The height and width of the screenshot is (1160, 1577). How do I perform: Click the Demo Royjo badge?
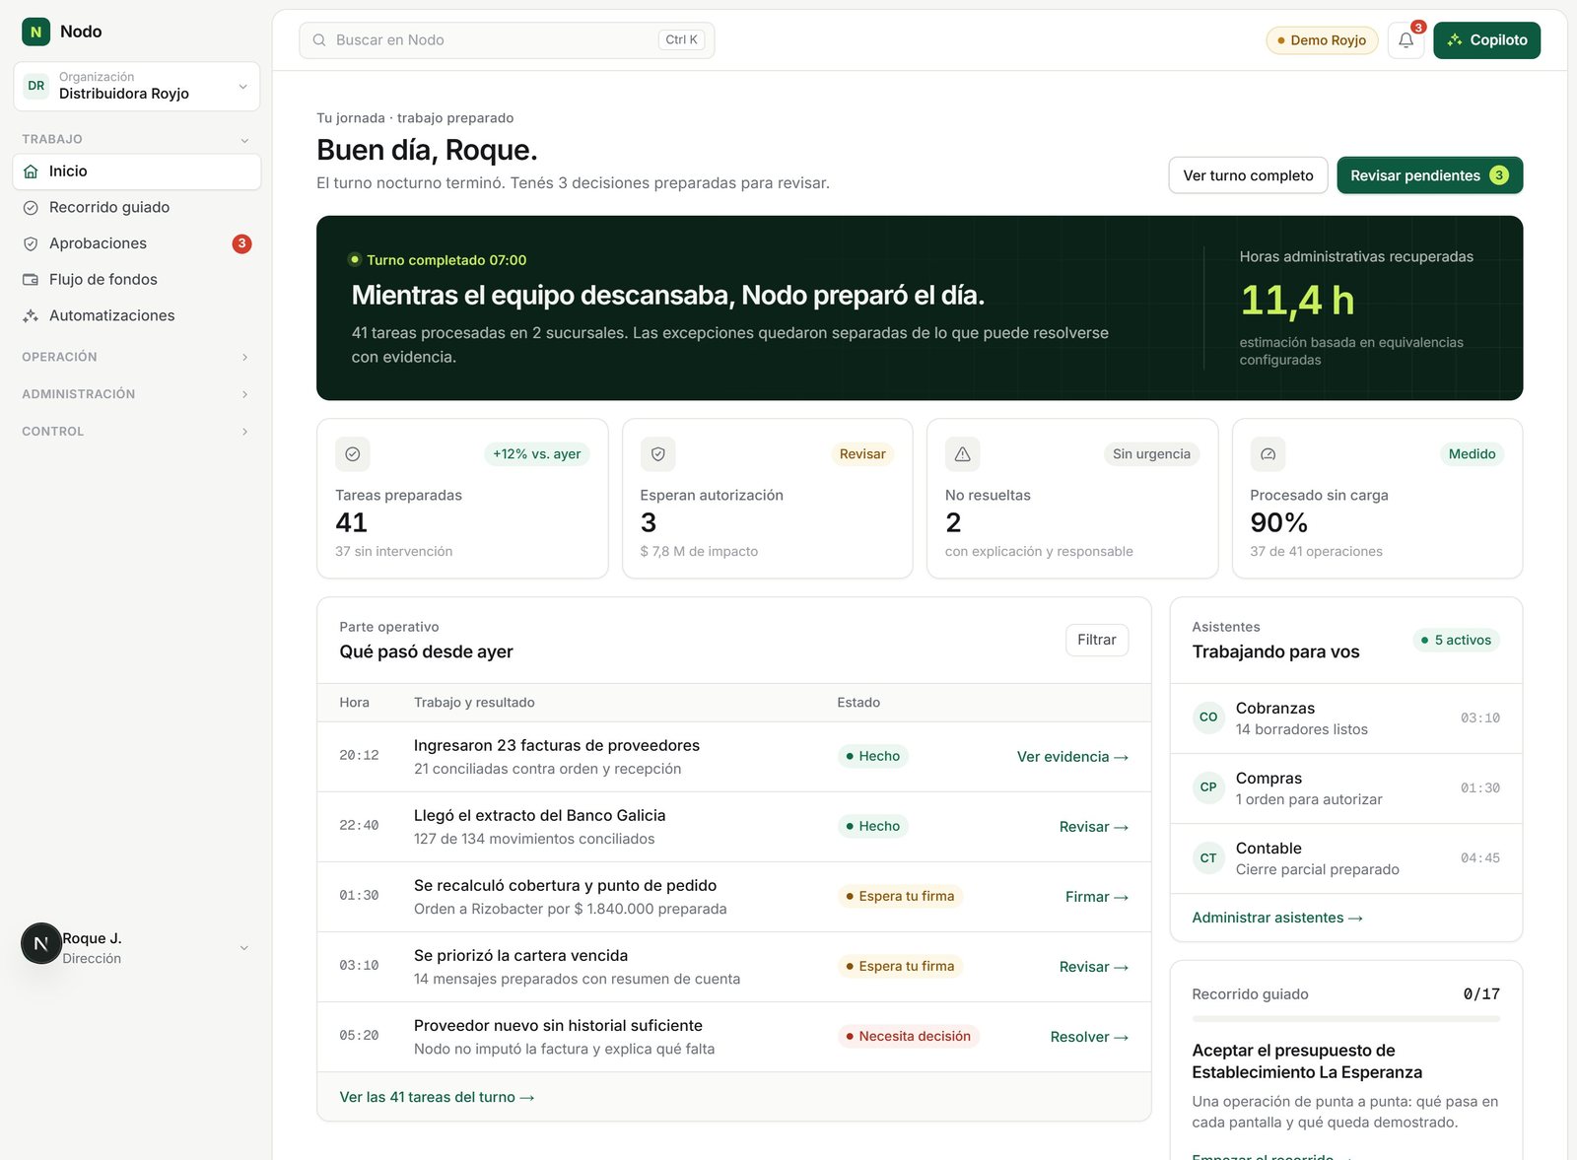1322,40
